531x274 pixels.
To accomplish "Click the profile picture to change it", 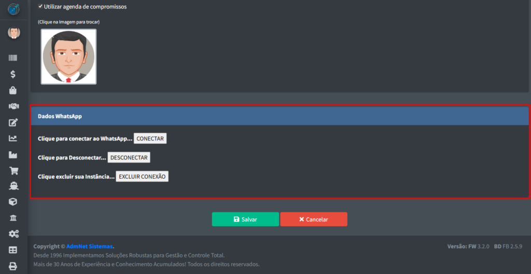I will (x=68, y=56).
